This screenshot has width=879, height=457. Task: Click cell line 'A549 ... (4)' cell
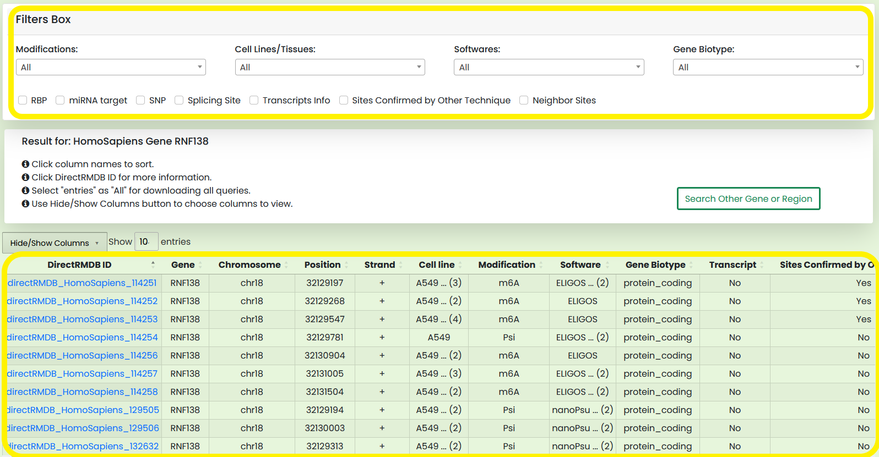439,319
